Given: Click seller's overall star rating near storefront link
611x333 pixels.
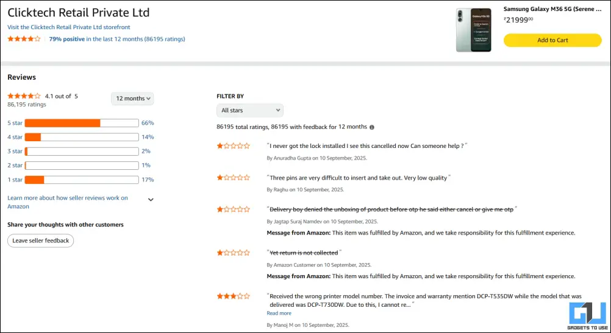Looking at the screenshot, I should (x=24, y=39).
